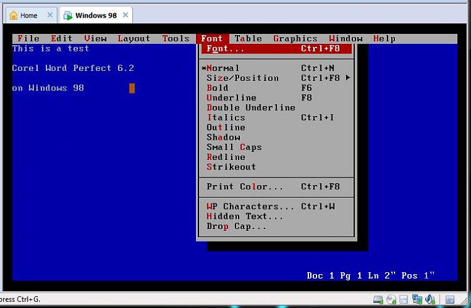Screen dimensions: 471x308
Task: Click the line 'on Windows 98'
Action: [48, 88]
